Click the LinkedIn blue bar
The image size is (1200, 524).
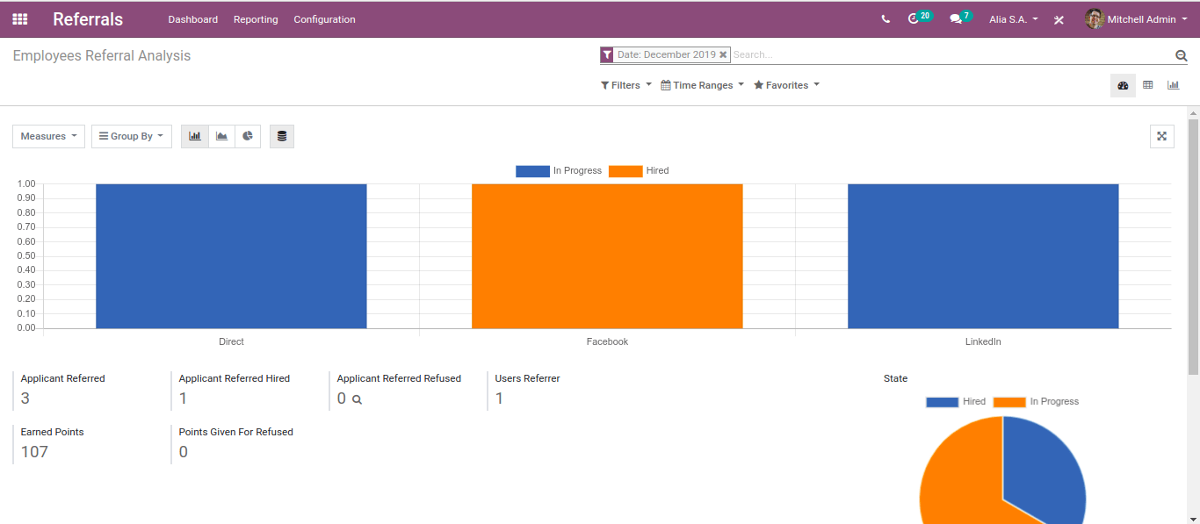coord(983,256)
